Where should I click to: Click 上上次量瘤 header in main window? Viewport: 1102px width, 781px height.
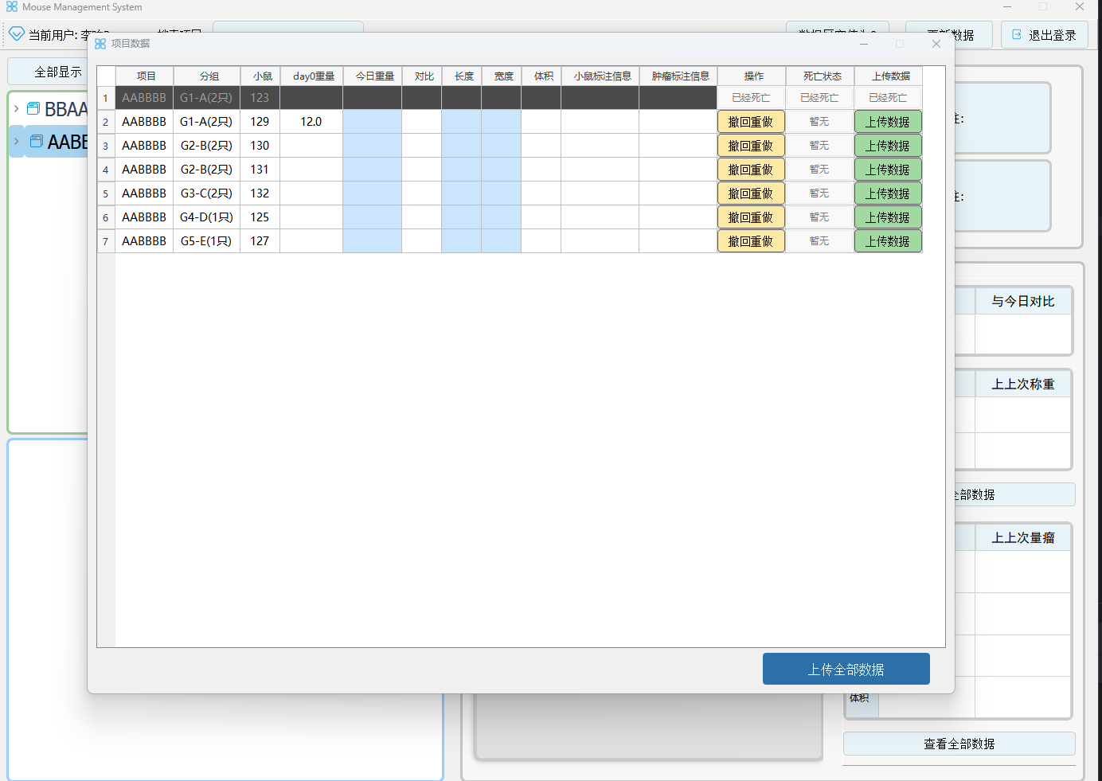(1023, 537)
